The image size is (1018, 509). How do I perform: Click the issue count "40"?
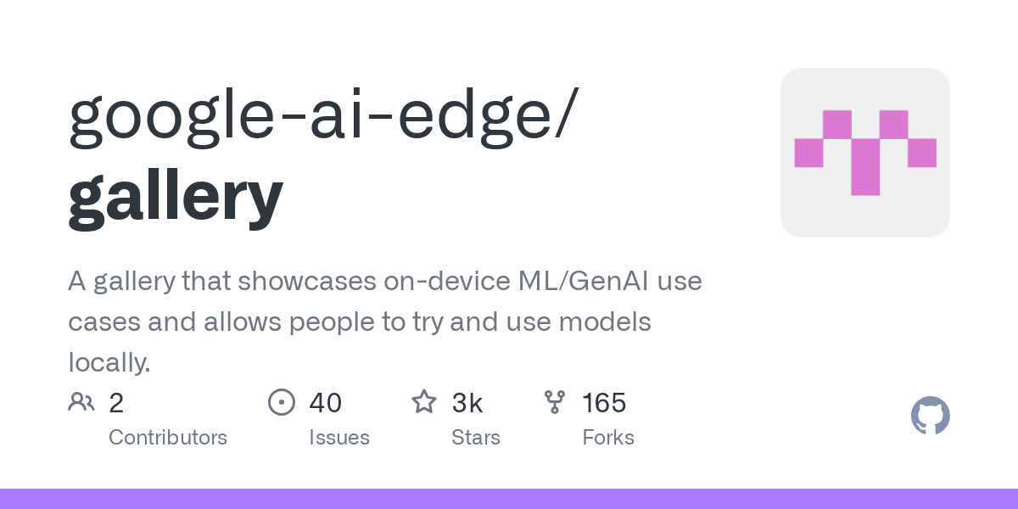click(x=326, y=403)
